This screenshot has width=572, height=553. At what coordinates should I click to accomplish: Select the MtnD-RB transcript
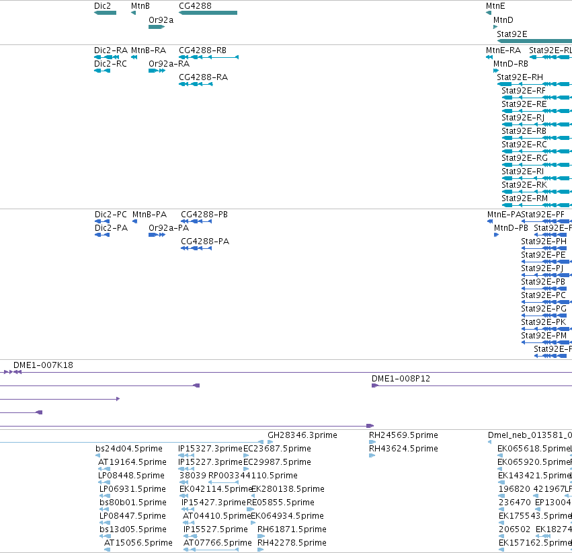[496, 71]
